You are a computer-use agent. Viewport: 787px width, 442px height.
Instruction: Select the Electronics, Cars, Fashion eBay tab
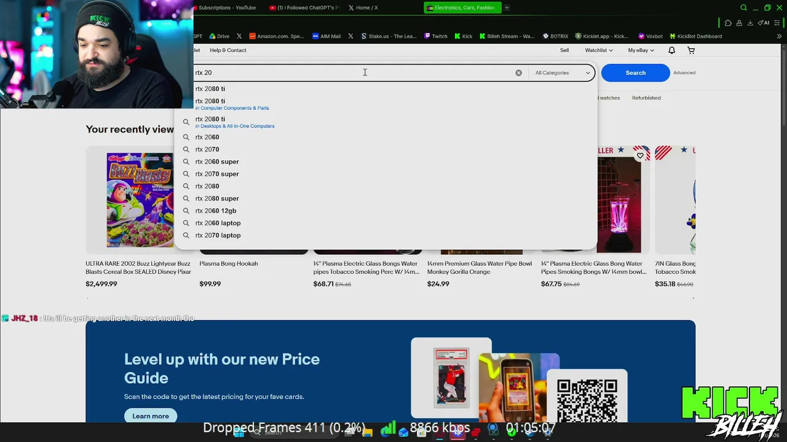pyautogui.click(x=462, y=7)
